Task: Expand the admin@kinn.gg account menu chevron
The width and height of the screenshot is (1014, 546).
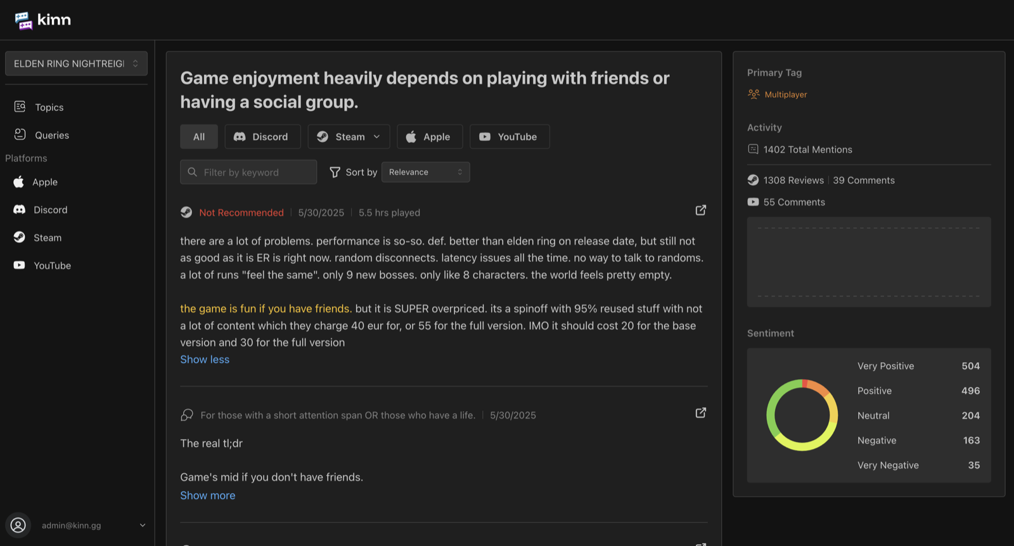Action: click(x=143, y=525)
